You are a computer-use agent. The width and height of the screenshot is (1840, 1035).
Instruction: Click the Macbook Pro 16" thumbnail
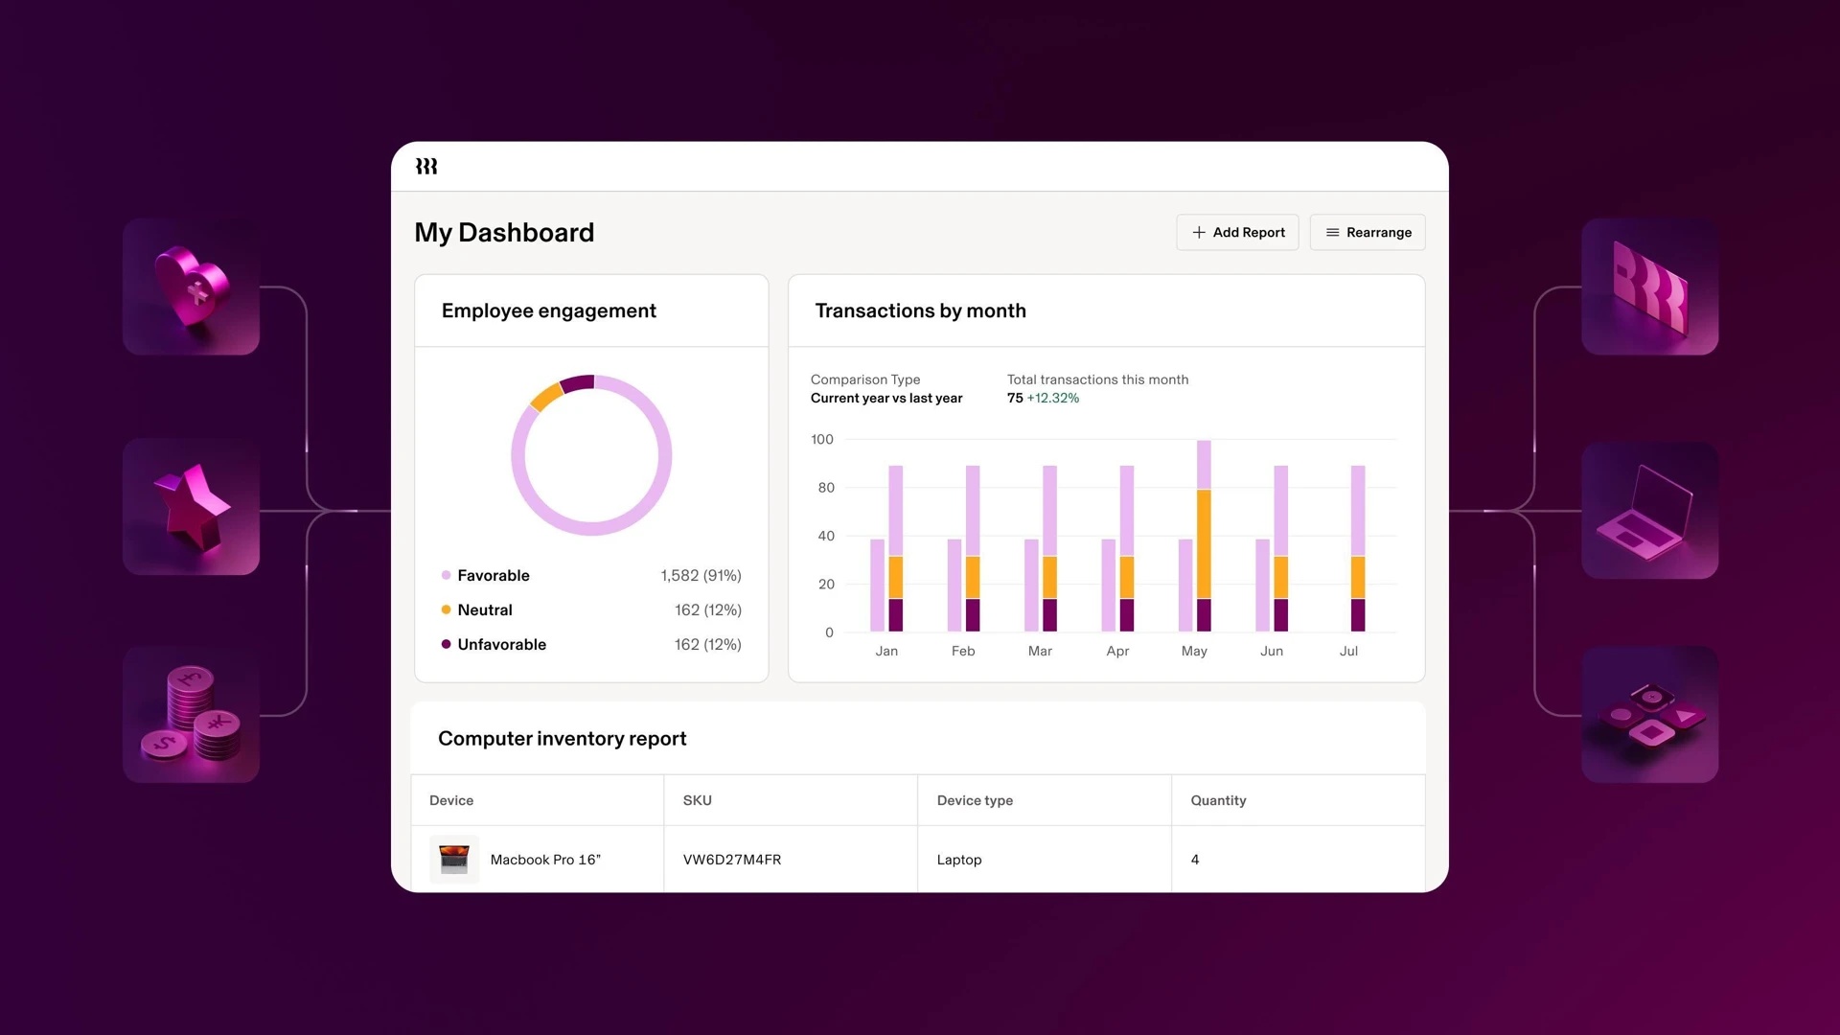[x=454, y=860]
